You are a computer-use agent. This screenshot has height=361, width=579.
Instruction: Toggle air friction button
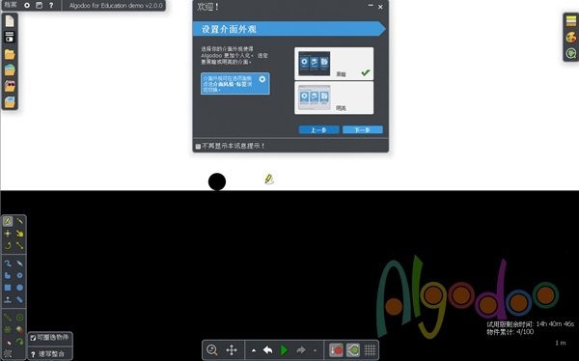(353, 349)
